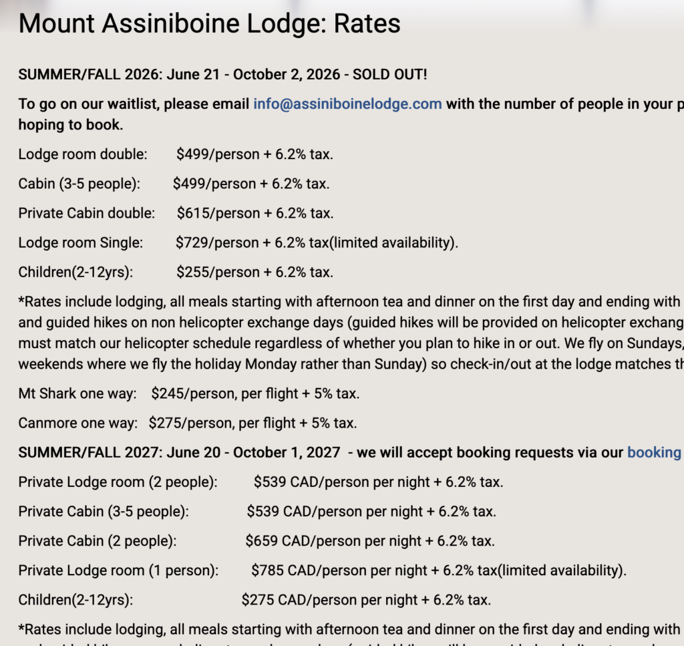Click the 2026 Children(2-12yrs) $255 rate line
The width and height of the screenshot is (684, 646).
[176, 273]
